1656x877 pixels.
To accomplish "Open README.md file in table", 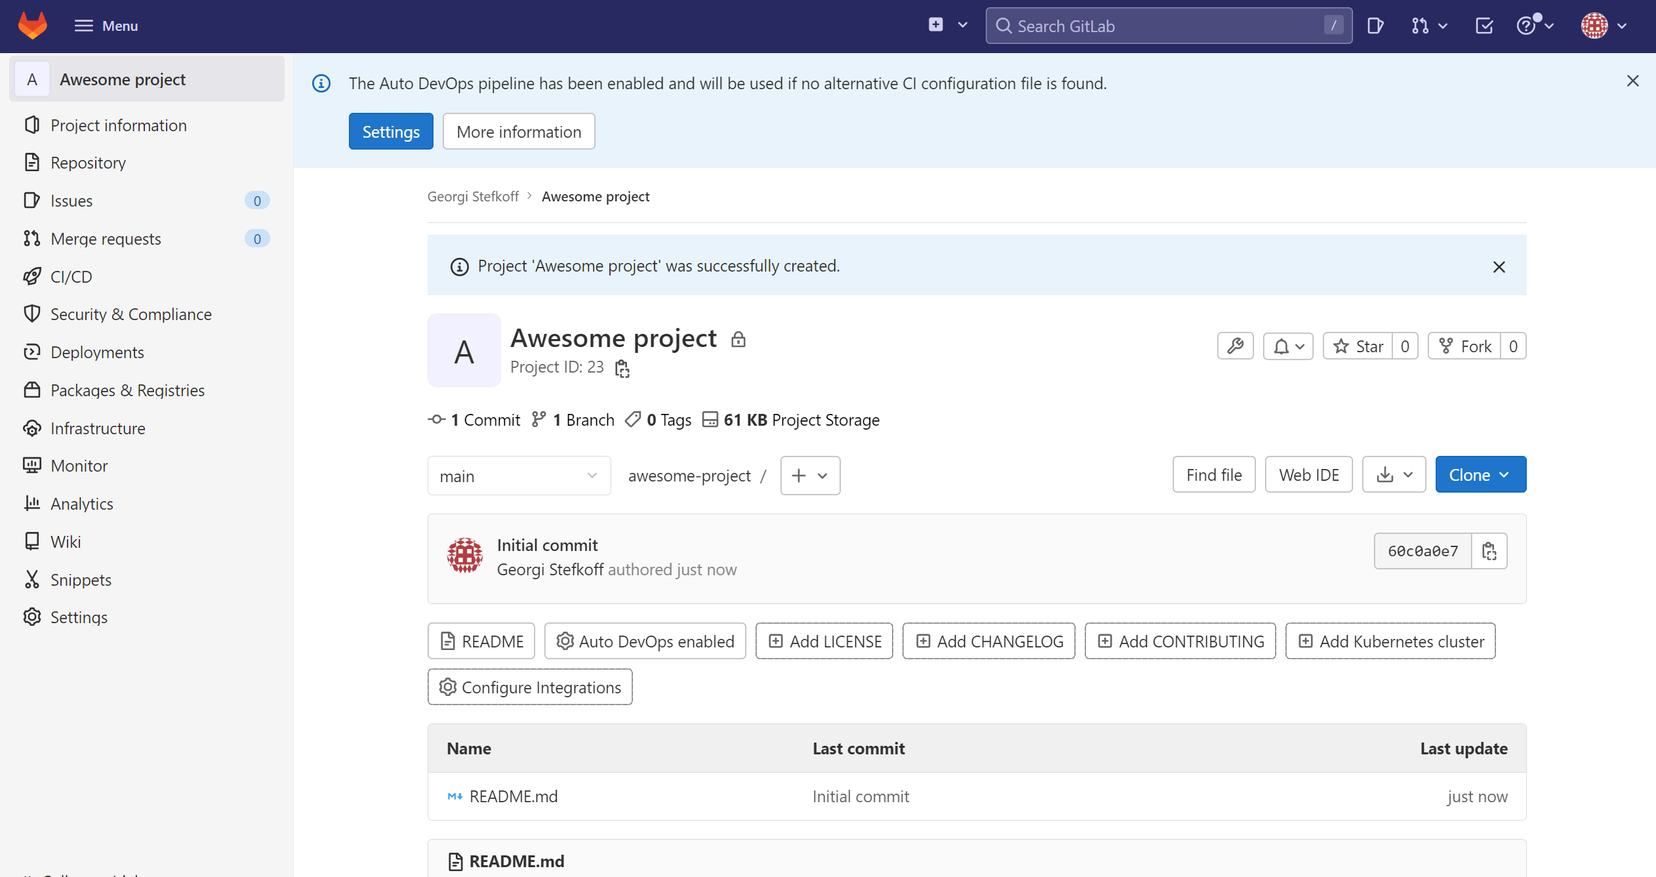I will 514,796.
